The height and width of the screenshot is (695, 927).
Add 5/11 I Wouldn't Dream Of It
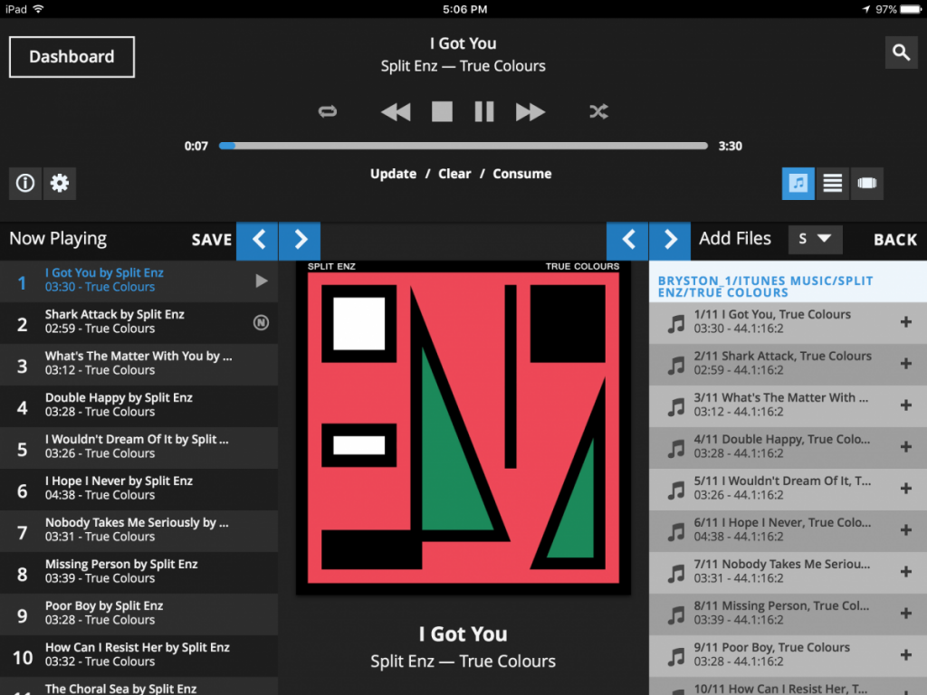click(905, 489)
